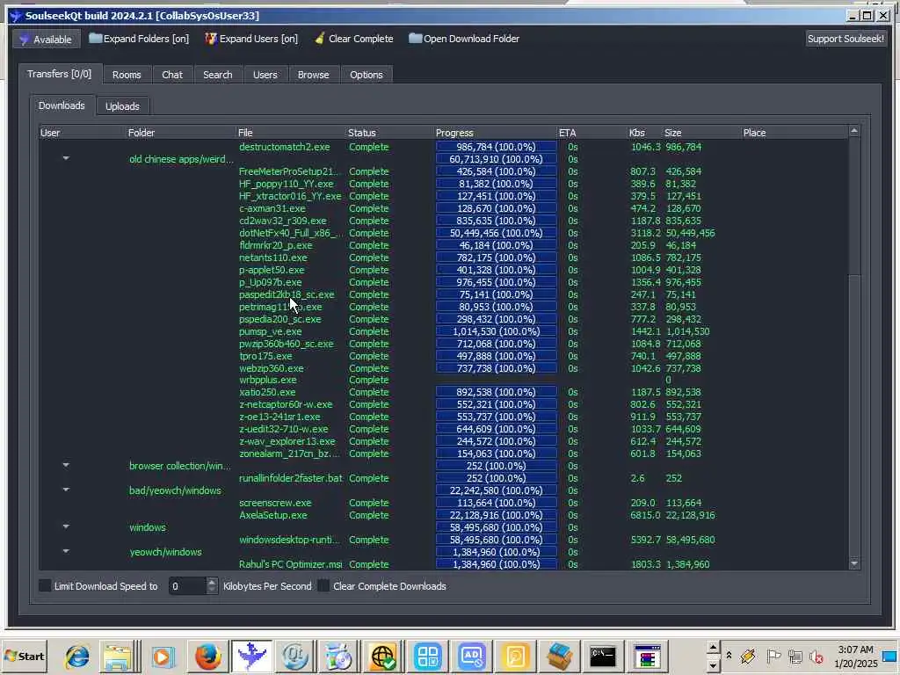Toggle Expand Folders [on] button
900x675 pixels.
[x=139, y=39]
